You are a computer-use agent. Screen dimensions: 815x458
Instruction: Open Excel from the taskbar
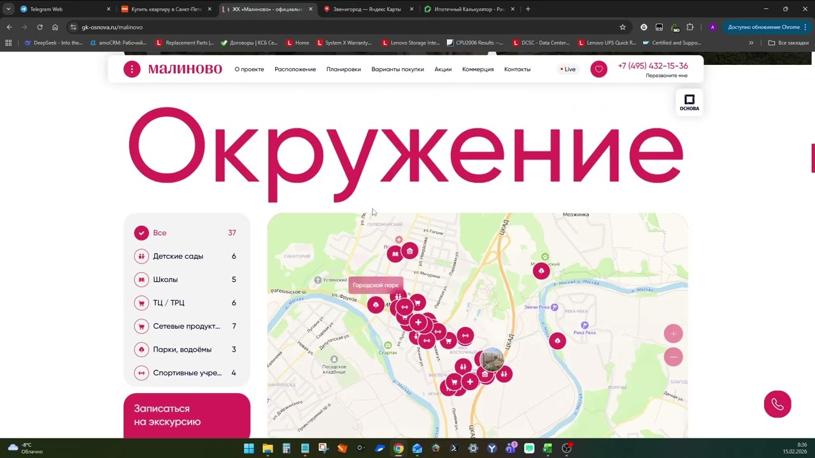coord(548,448)
